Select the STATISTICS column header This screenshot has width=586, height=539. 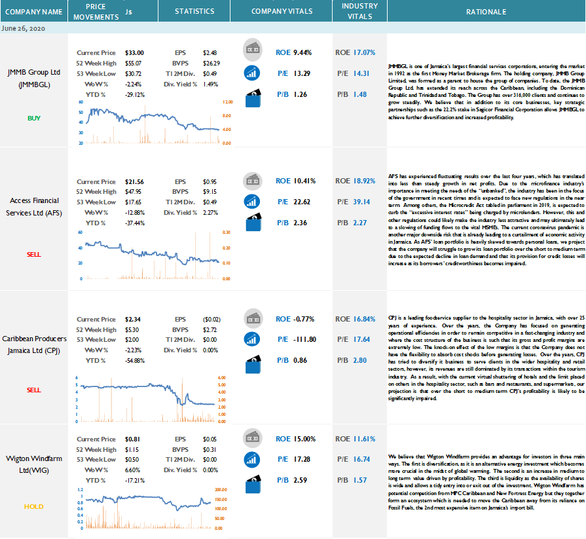click(194, 11)
